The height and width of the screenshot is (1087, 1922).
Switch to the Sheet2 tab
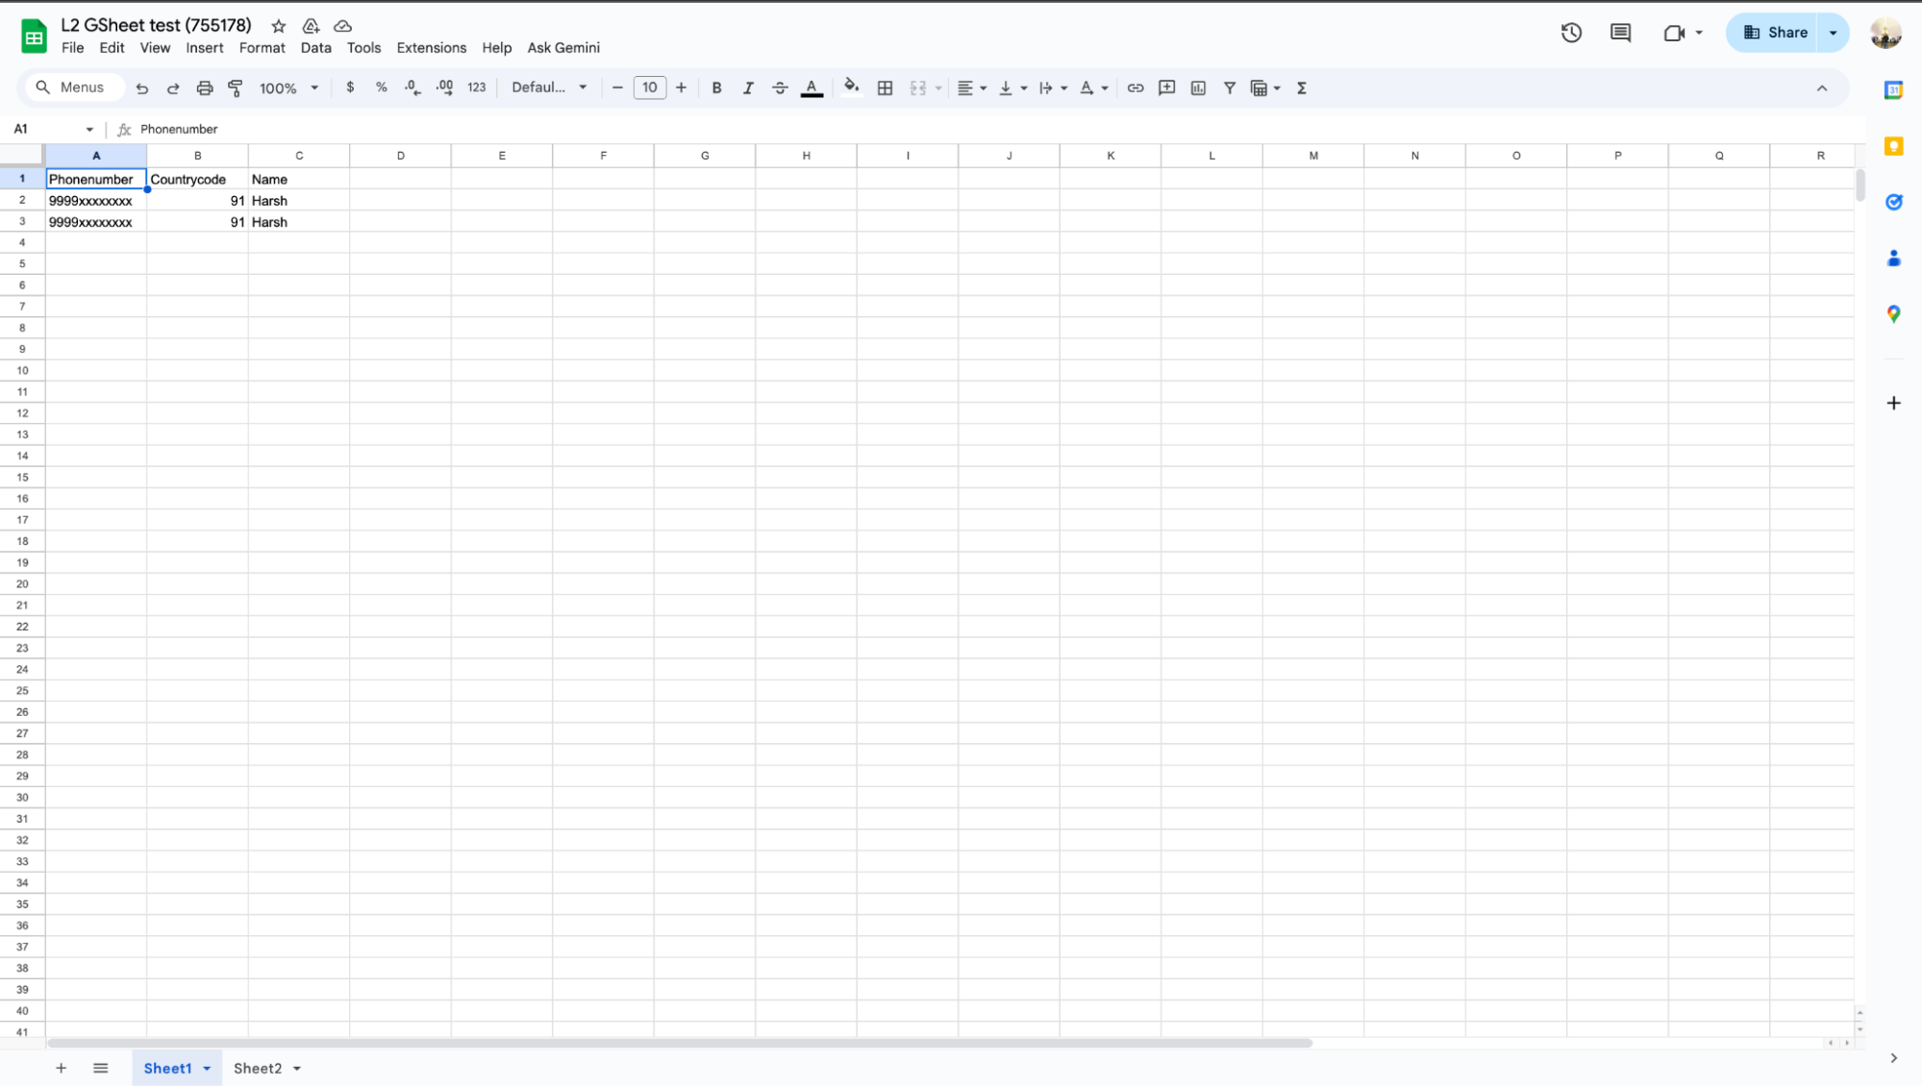pyautogui.click(x=258, y=1069)
